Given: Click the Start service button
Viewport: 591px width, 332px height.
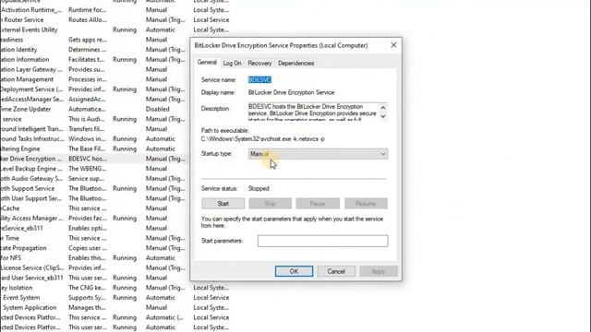Looking at the screenshot, I should click(x=223, y=204).
